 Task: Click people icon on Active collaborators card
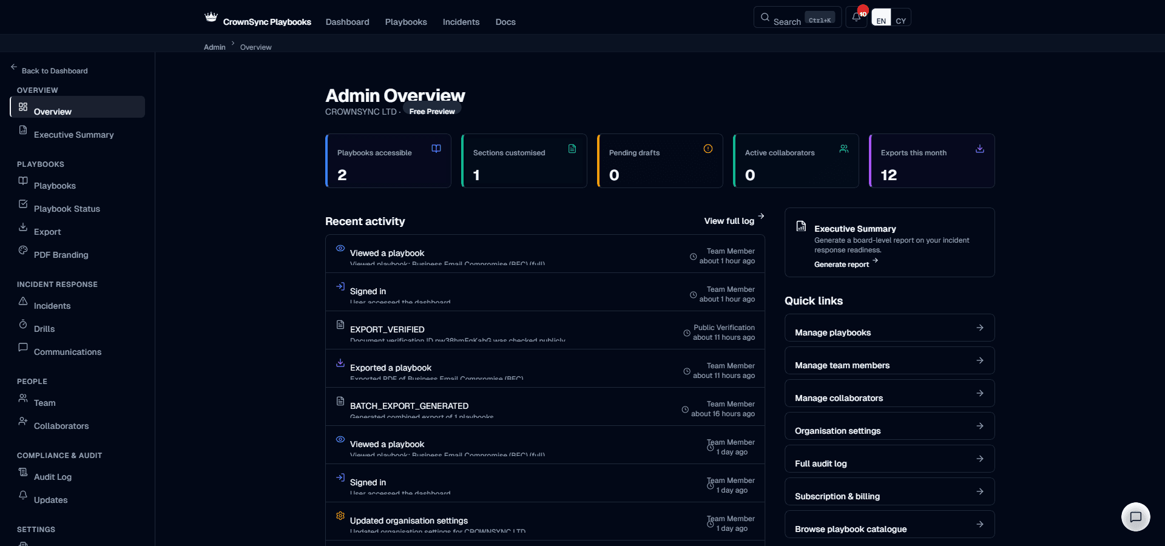point(844,149)
